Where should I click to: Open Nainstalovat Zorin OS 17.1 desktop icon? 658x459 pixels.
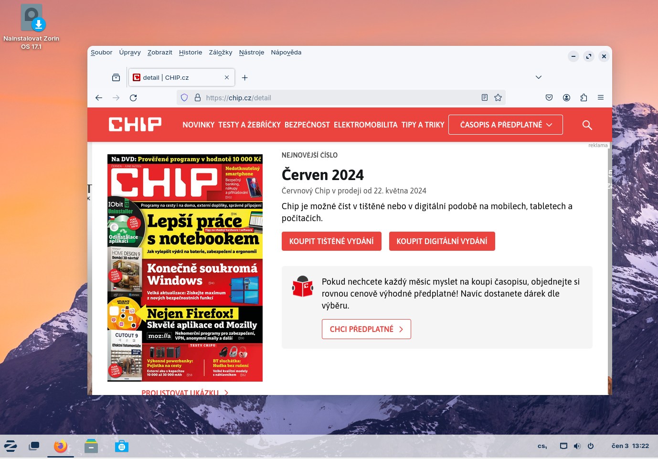(x=32, y=27)
